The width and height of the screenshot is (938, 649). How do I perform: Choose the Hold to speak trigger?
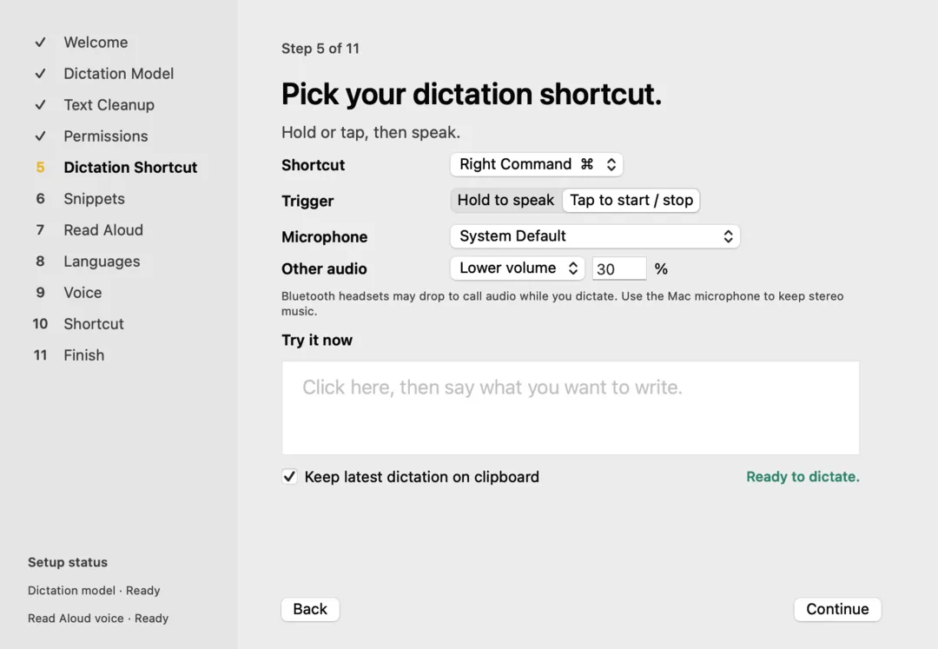[x=505, y=201]
